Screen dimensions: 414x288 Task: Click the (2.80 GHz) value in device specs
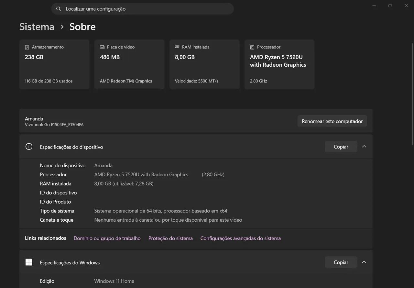(x=213, y=174)
